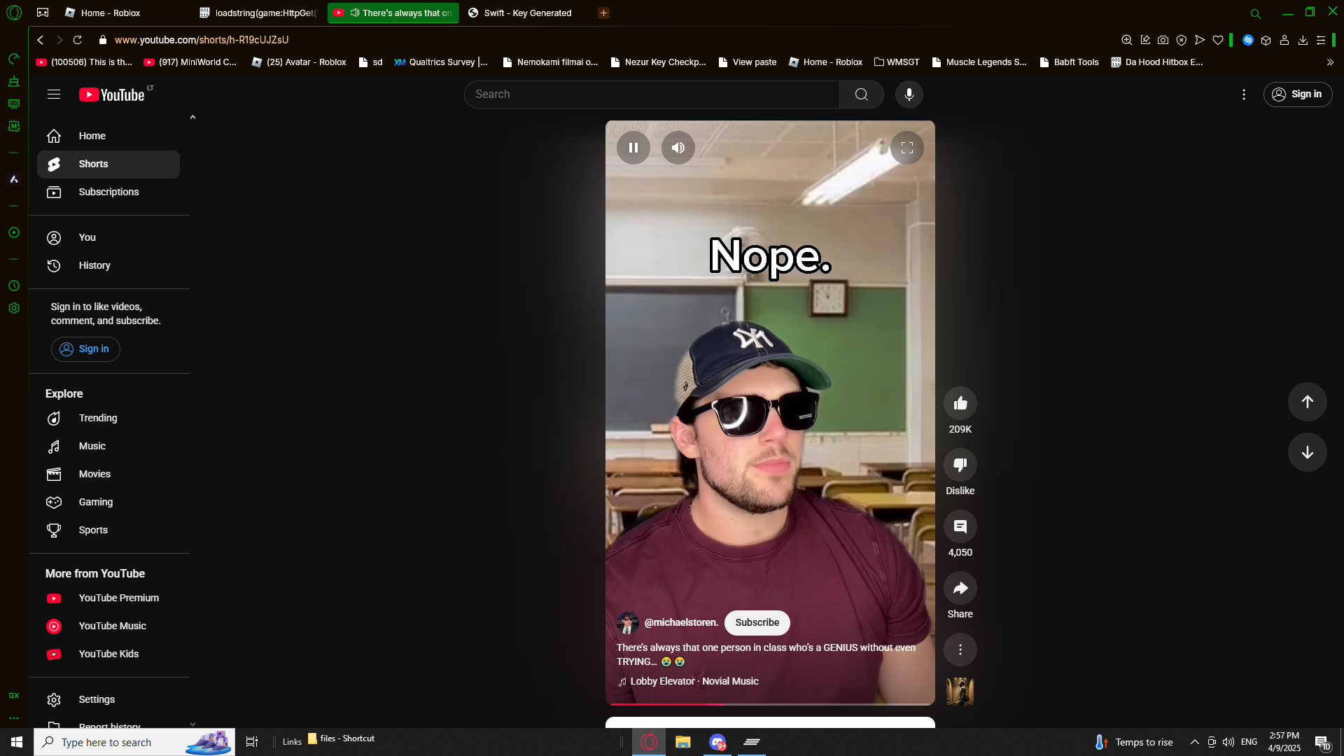Open Movies under Explore
1344x756 pixels.
pyautogui.click(x=108, y=474)
